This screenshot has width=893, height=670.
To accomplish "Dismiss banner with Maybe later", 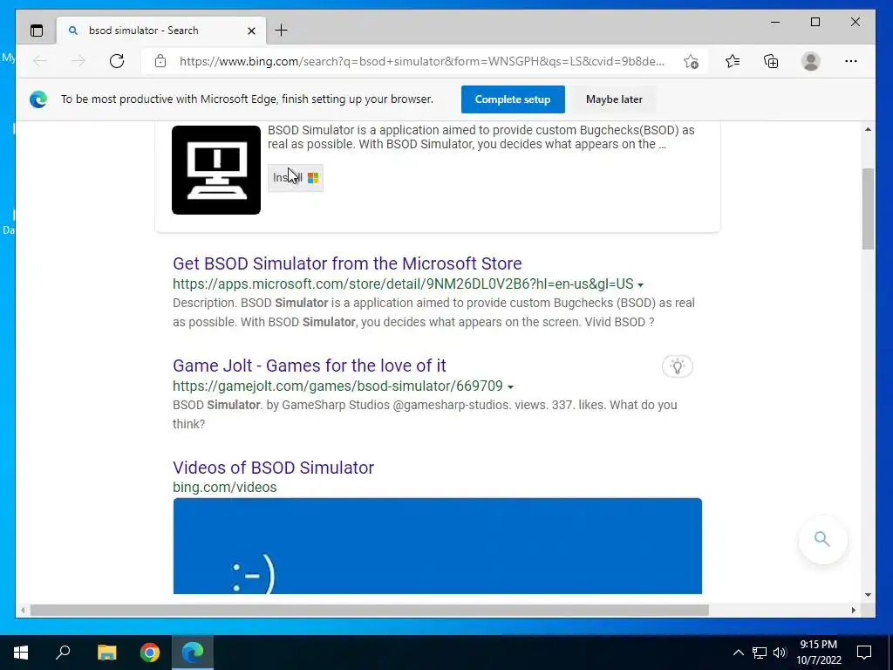I will (x=614, y=99).
